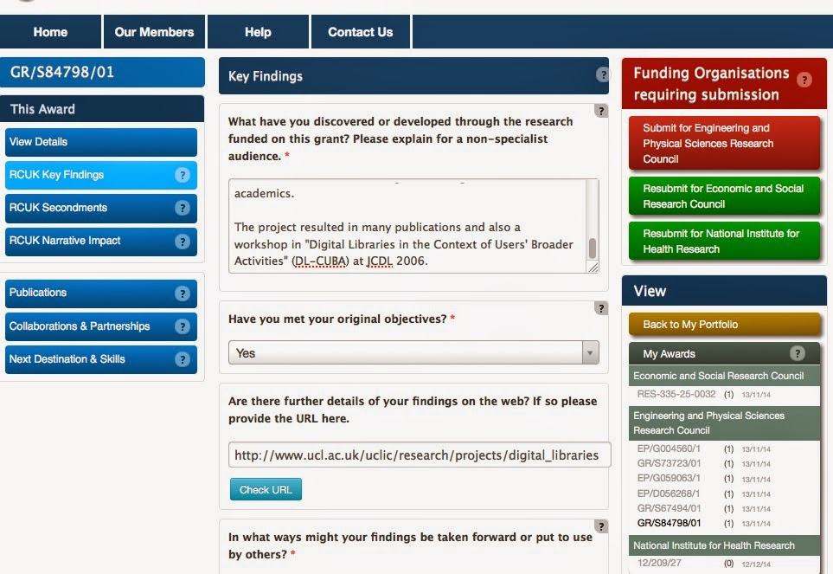833x574 pixels.
Task: Click the GR/S84798/01 award title banner
Action: pyautogui.click(x=102, y=72)
